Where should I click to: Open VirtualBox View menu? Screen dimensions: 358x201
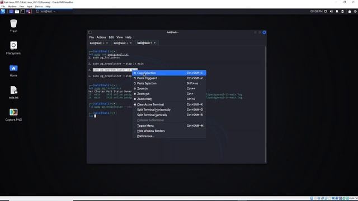[22, 7]
